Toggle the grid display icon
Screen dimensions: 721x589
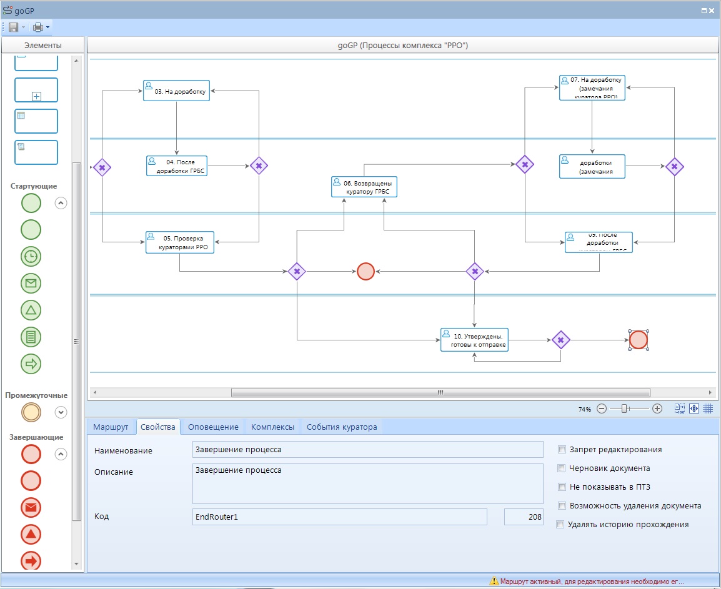[x=708, y=408]
